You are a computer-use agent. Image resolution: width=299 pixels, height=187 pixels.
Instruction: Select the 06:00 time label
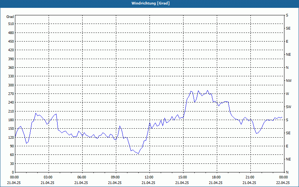[81, 177]
